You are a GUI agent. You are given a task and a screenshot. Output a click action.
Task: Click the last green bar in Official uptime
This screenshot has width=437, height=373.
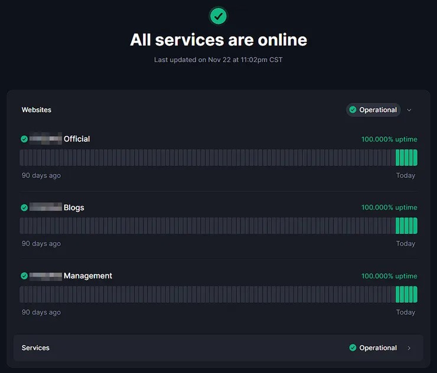coord(415,158)
